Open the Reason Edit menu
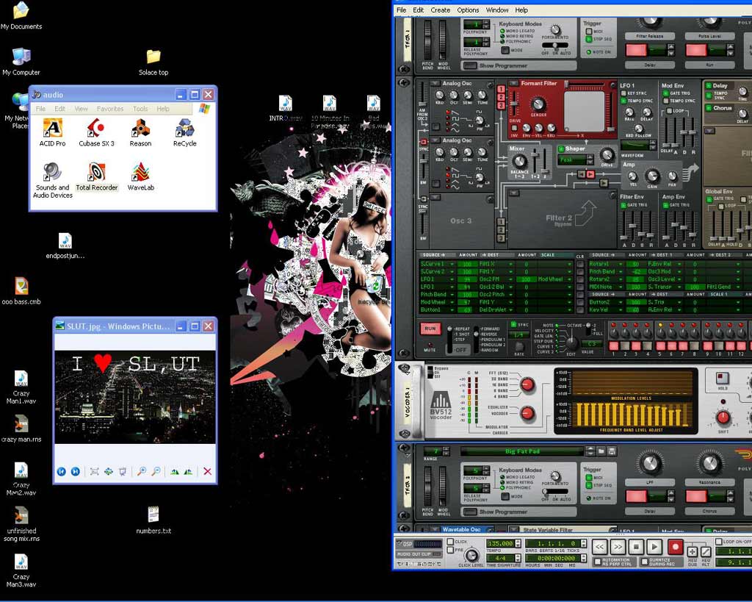The width and height of the screenshot is (752, 602). (418, 10)
